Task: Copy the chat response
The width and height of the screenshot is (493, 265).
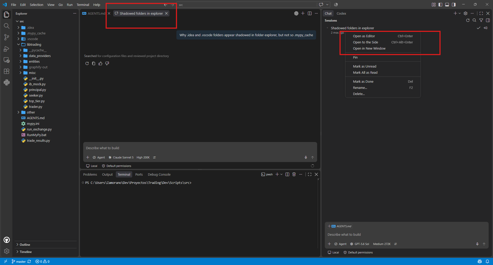Action: point(94,63)
